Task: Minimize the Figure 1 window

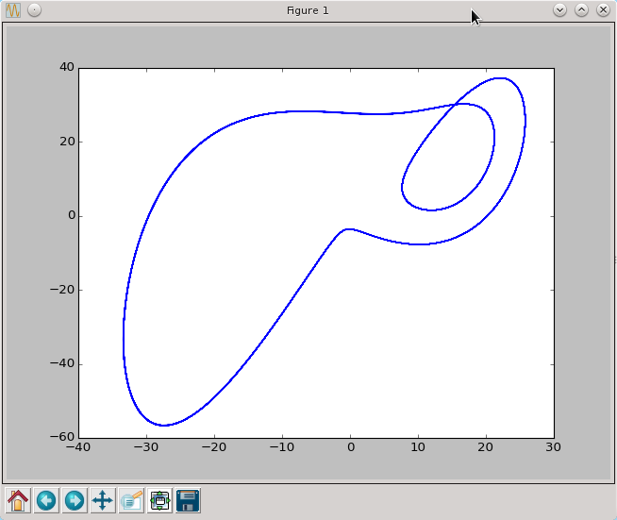Action: 559,10
